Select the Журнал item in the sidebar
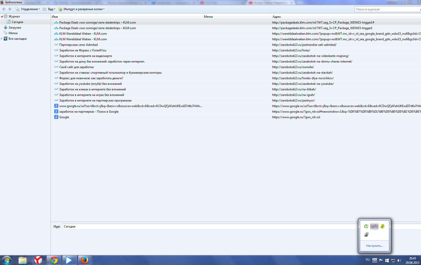Screen dimensions: 421x265 pyautogui.click(x=14, y=16)
